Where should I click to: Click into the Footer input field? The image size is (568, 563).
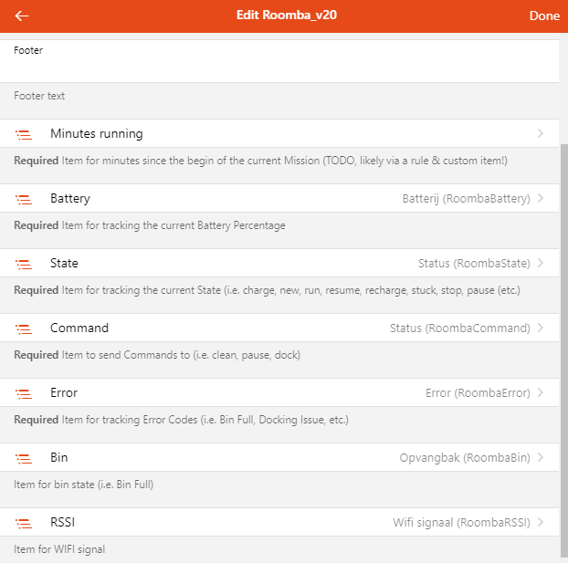coord(279,61)
